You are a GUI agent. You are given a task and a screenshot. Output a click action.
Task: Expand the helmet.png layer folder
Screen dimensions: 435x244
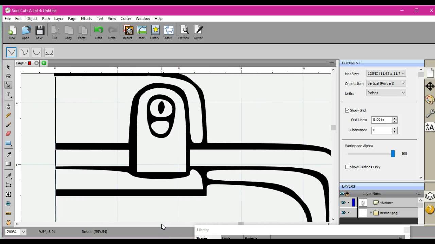pyautogui.click(x=371, y=213)
